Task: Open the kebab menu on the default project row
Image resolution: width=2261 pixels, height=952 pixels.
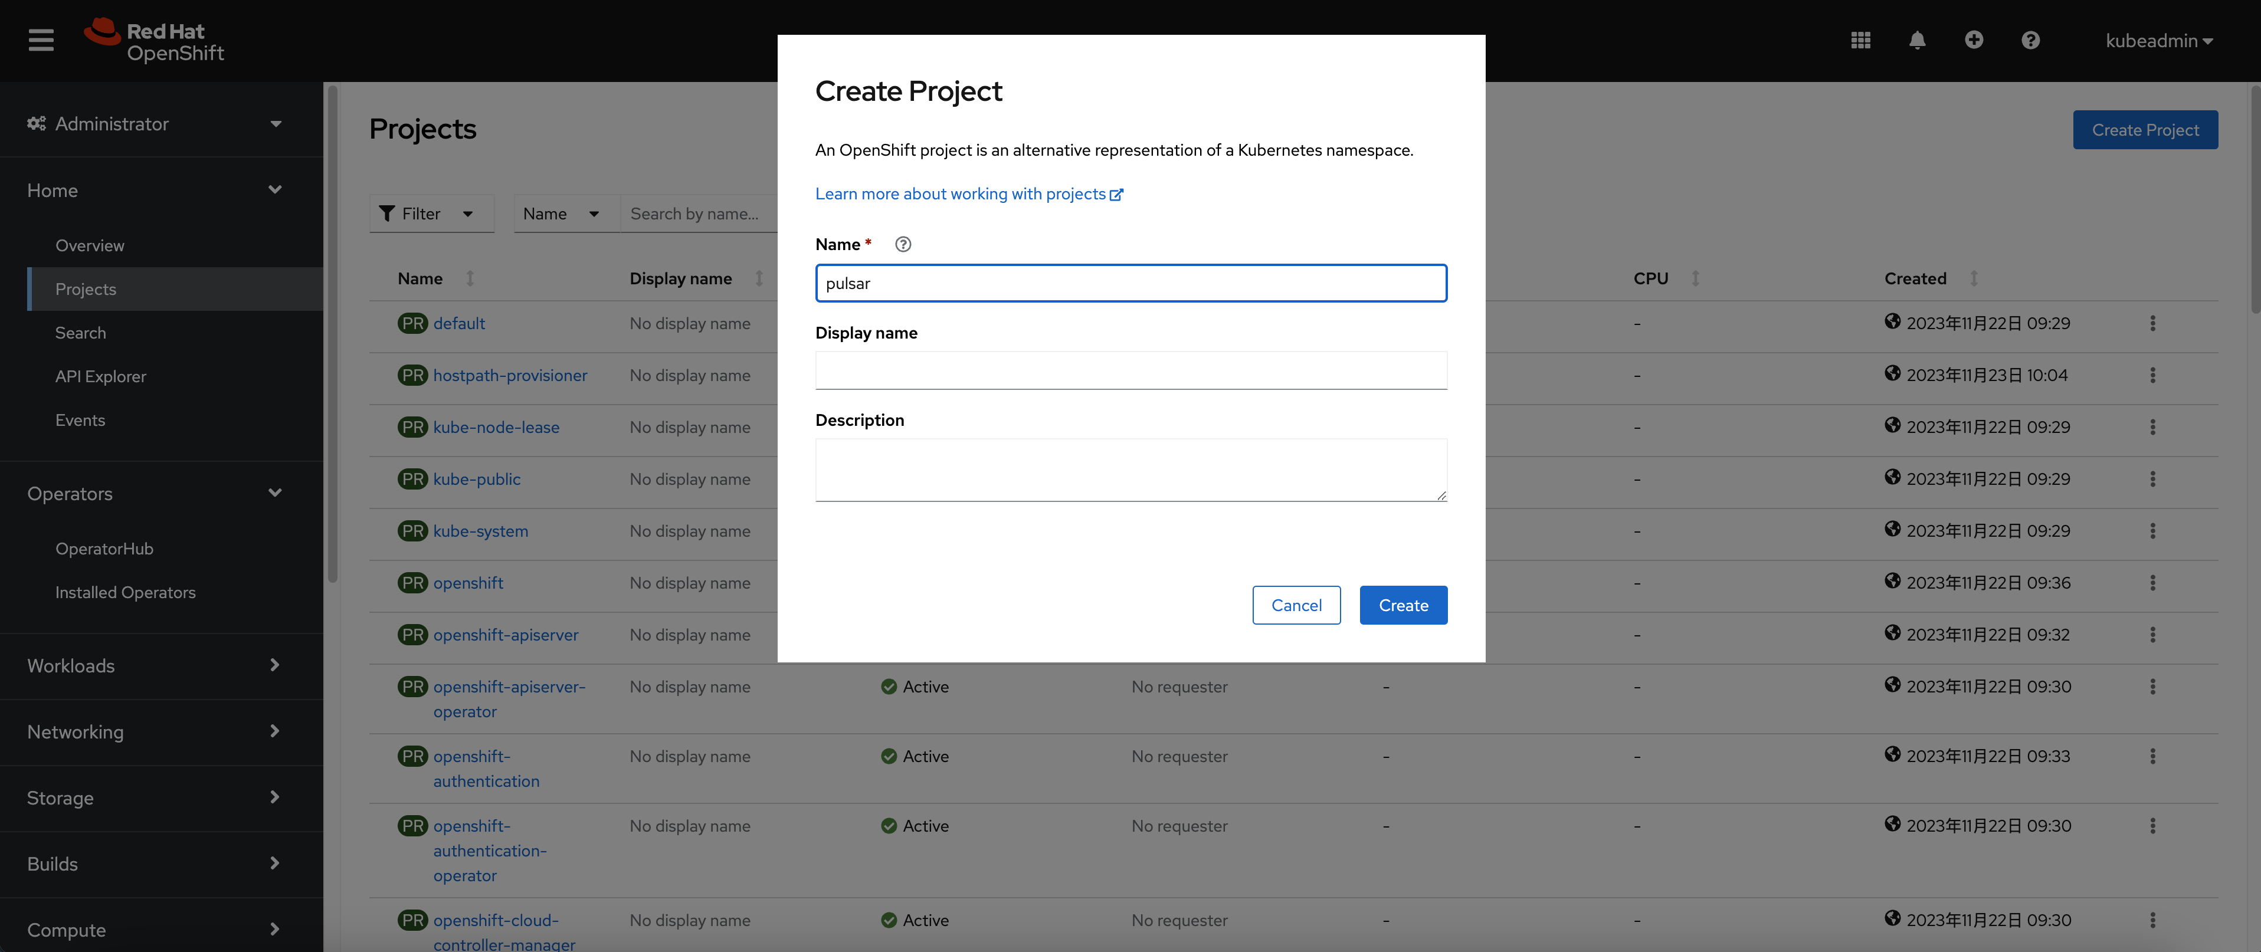Action: [2153, 323]
